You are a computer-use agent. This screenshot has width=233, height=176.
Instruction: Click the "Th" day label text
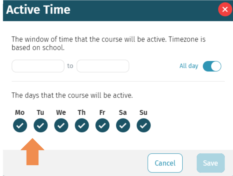point(81,113)
